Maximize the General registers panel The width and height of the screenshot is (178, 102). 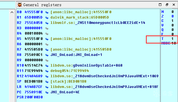click(160, 5)
